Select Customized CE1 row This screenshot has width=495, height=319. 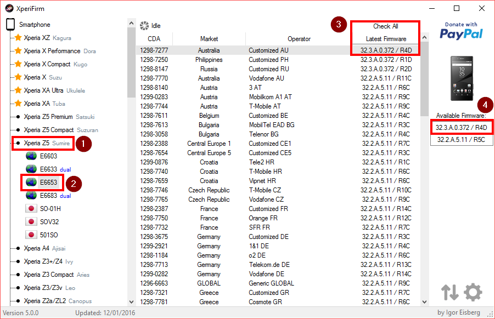click(278, 144)
